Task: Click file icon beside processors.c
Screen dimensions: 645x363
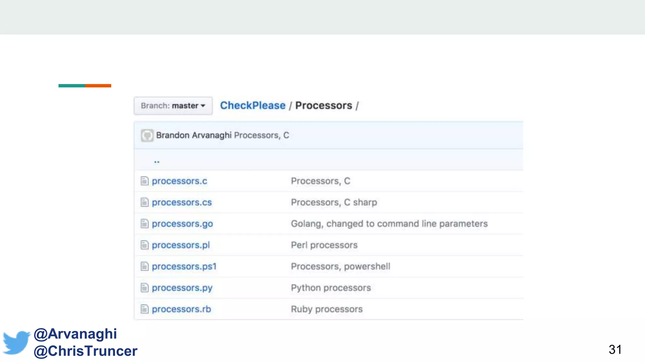Action: pos(144,181)
